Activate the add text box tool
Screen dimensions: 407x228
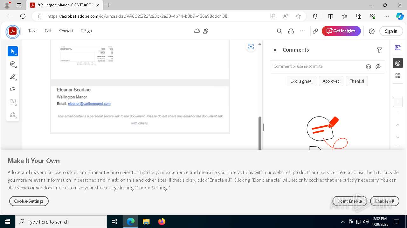(x=13, y=102)
